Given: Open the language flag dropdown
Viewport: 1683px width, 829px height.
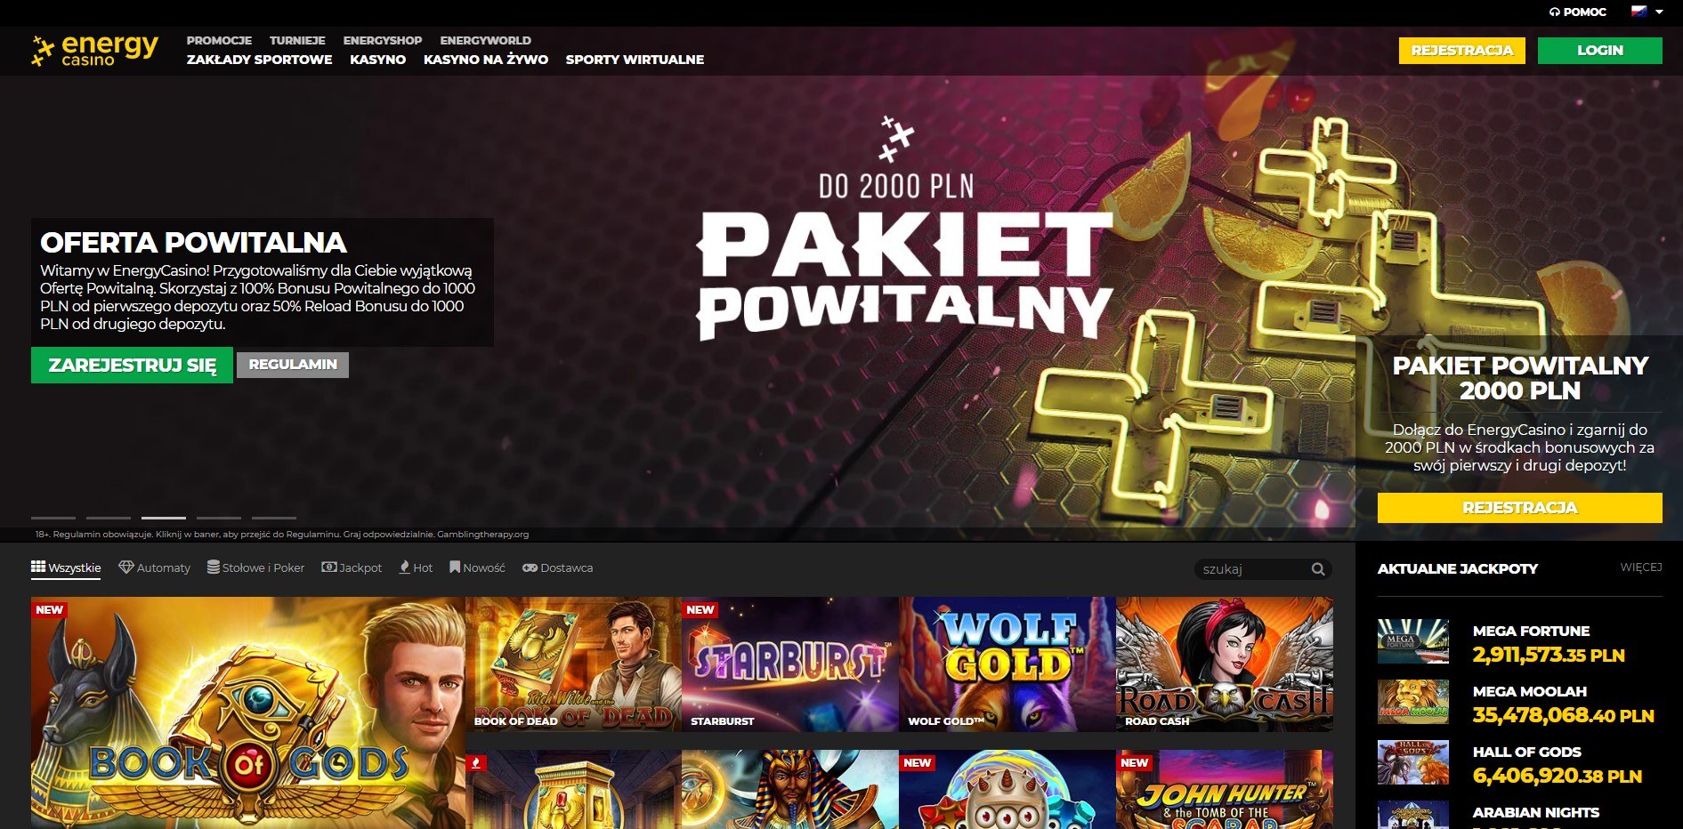Looking at the screenshot, I should click(x=1647, y=12).
